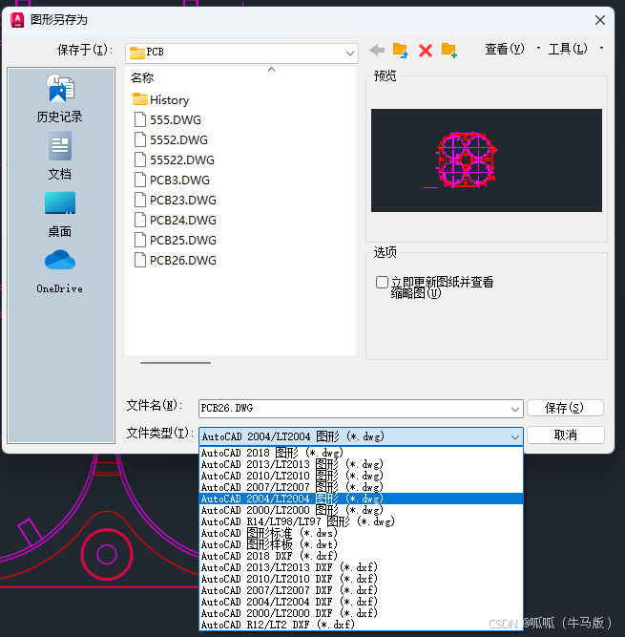Choose AutoCAD 2000/LT2000 图形 (*.dwg)

pos(361,510)
